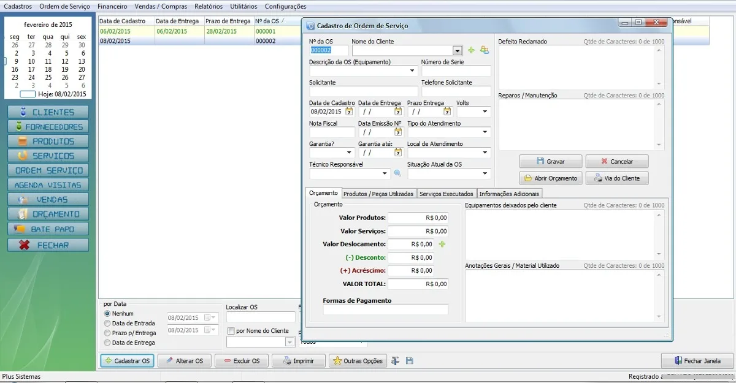Open the Situação Atual da OS dropdown

(485, 173)
